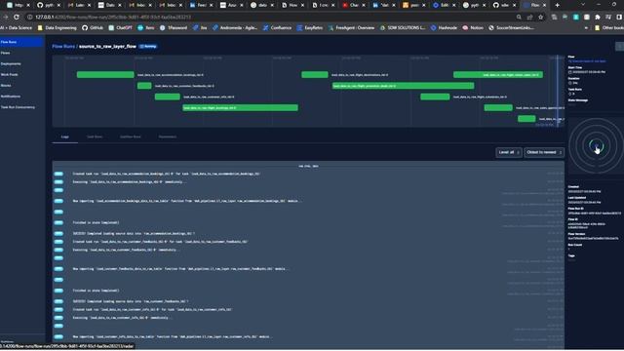Image resolution: width=624 pixels, height=351 pixels.
Task: Open the Level all log filter dropdown
Action: 509,152
